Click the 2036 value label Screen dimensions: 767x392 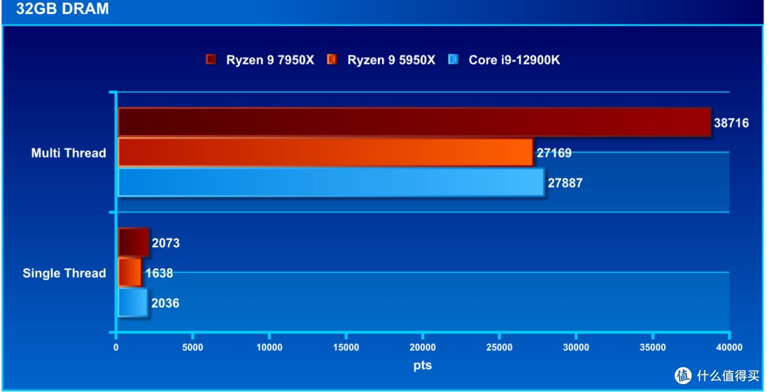click(x=165, y=303)
